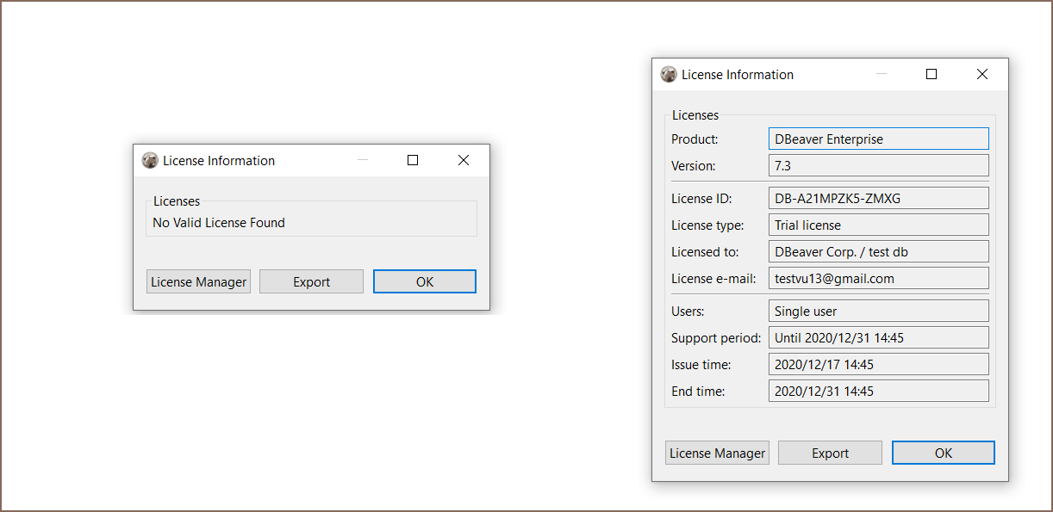
Task: Click the 'End time:' label
Action: click(x=698, y=391)
